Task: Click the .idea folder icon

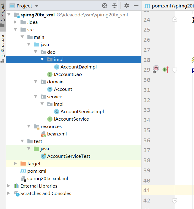Action: tap(23, 22)
